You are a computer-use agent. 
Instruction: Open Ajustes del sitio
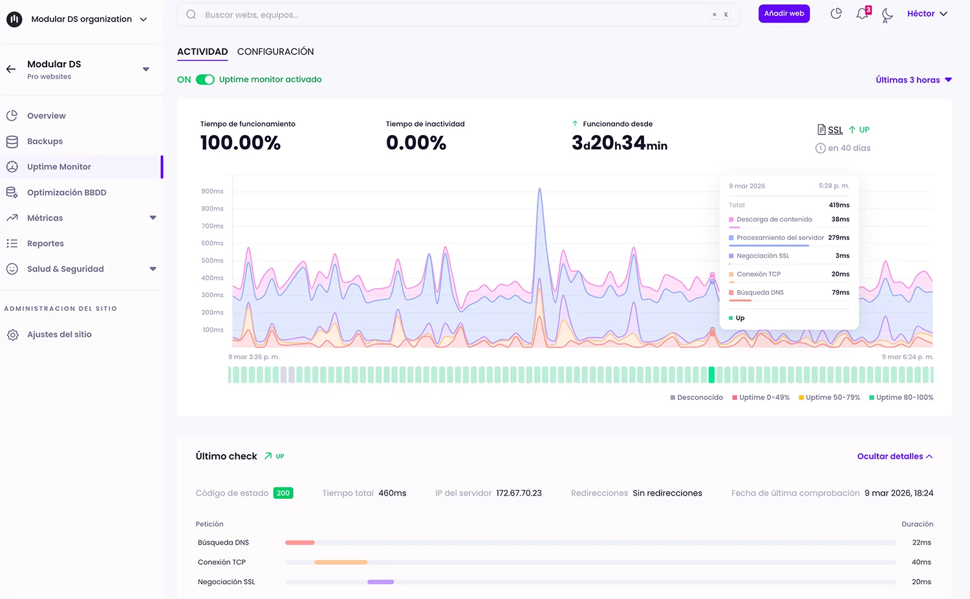pos(57,334)
